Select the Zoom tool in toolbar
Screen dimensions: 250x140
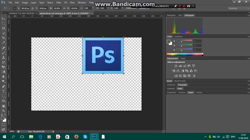[x=4, y=110]
